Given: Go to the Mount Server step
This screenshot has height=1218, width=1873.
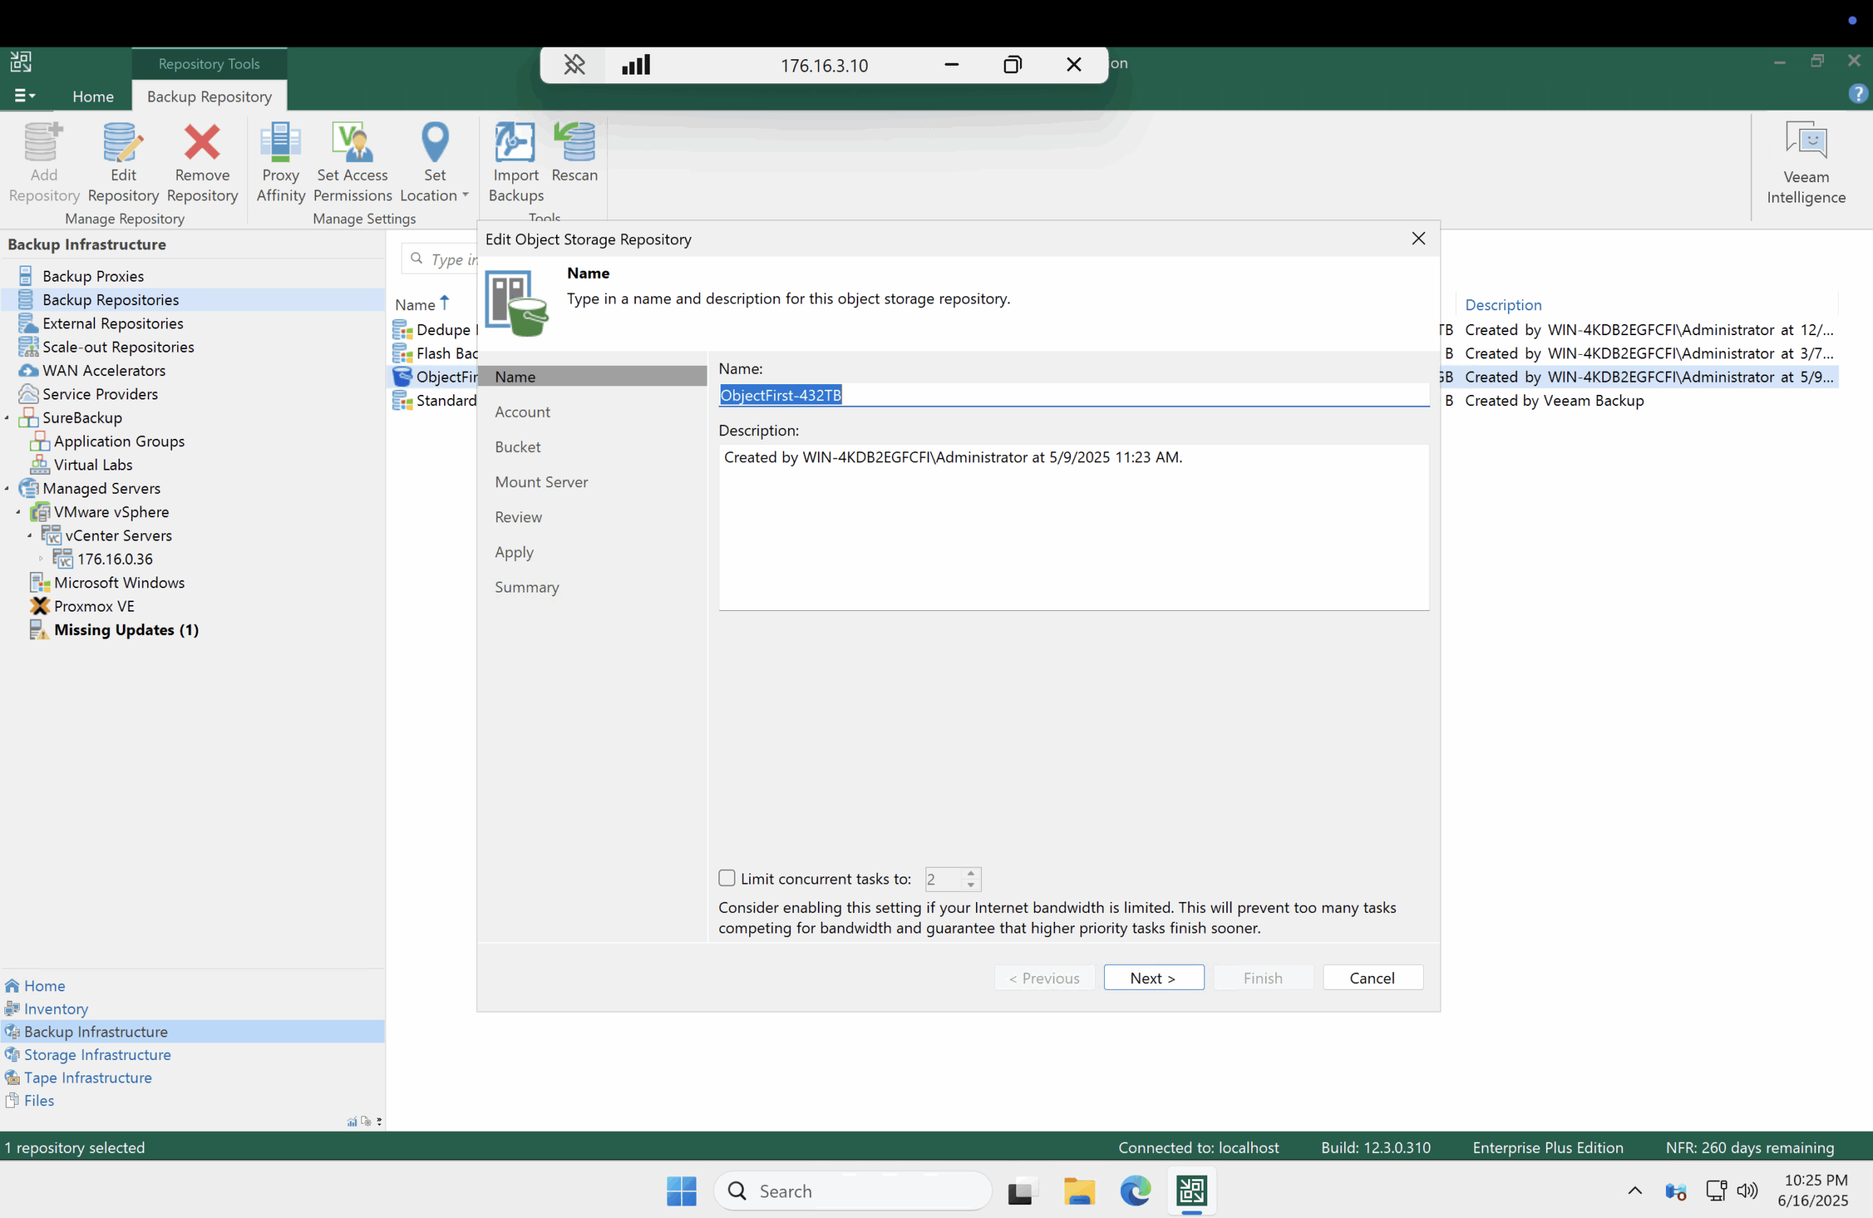Looking at the screenshot, I should click(x=541, y=481).
